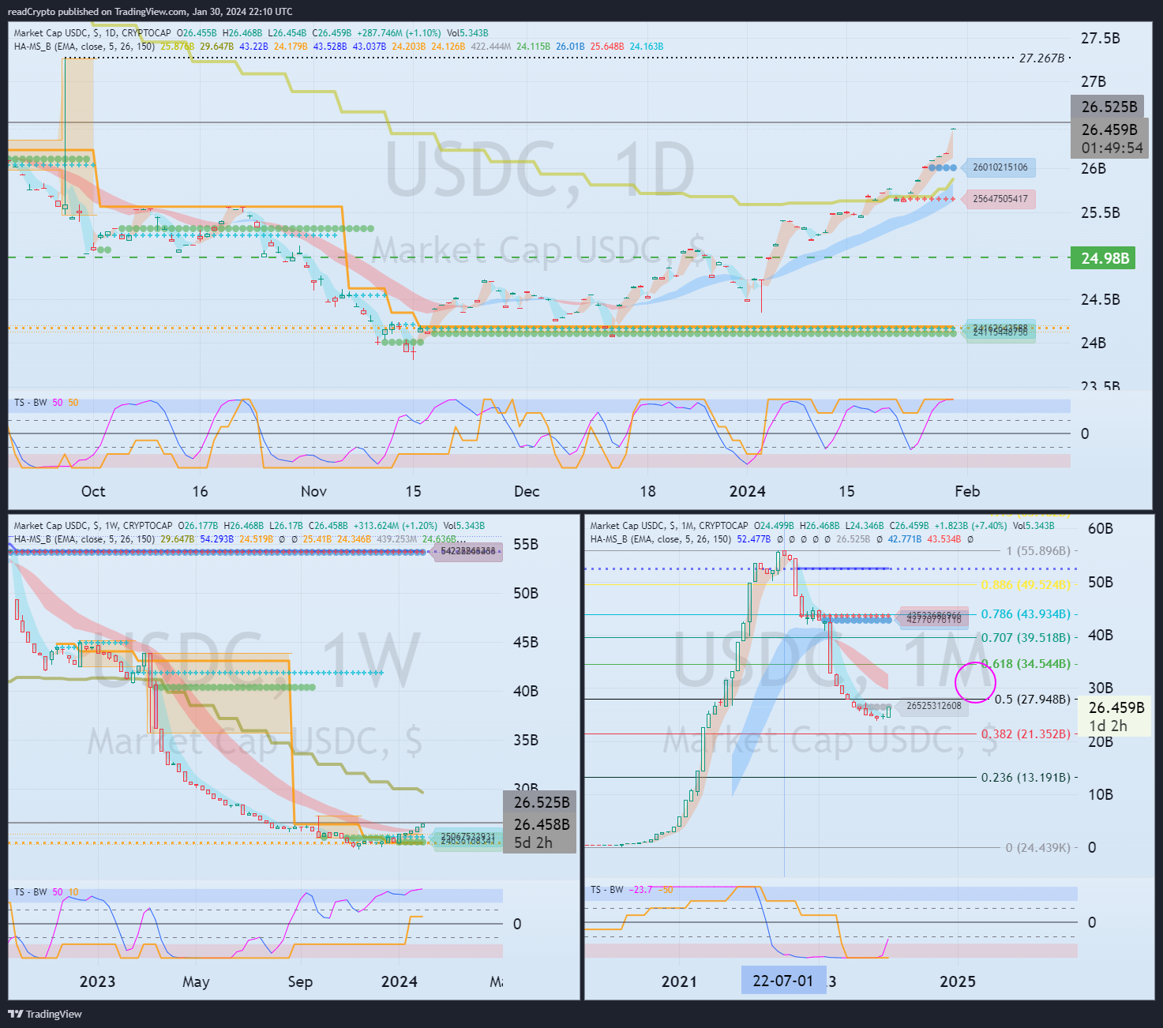
Task: Click the 01:49:54 bar countdown timer
Action: tap(1112, 148)
